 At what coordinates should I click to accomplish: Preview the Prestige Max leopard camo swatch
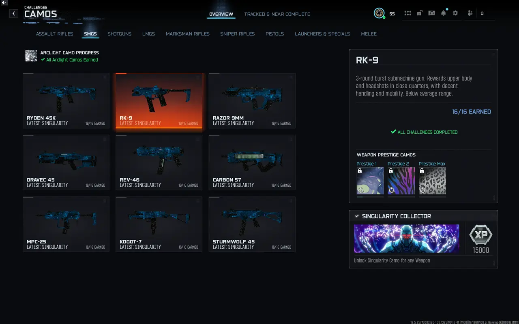pyautogui.click(x=432, y=181)
